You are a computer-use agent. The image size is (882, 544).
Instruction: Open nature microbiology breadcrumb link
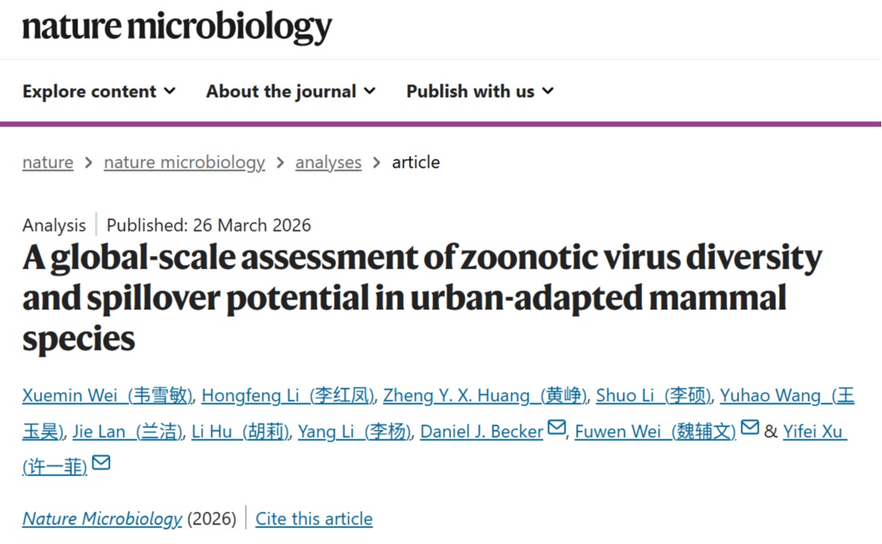(x=184, y=163)
